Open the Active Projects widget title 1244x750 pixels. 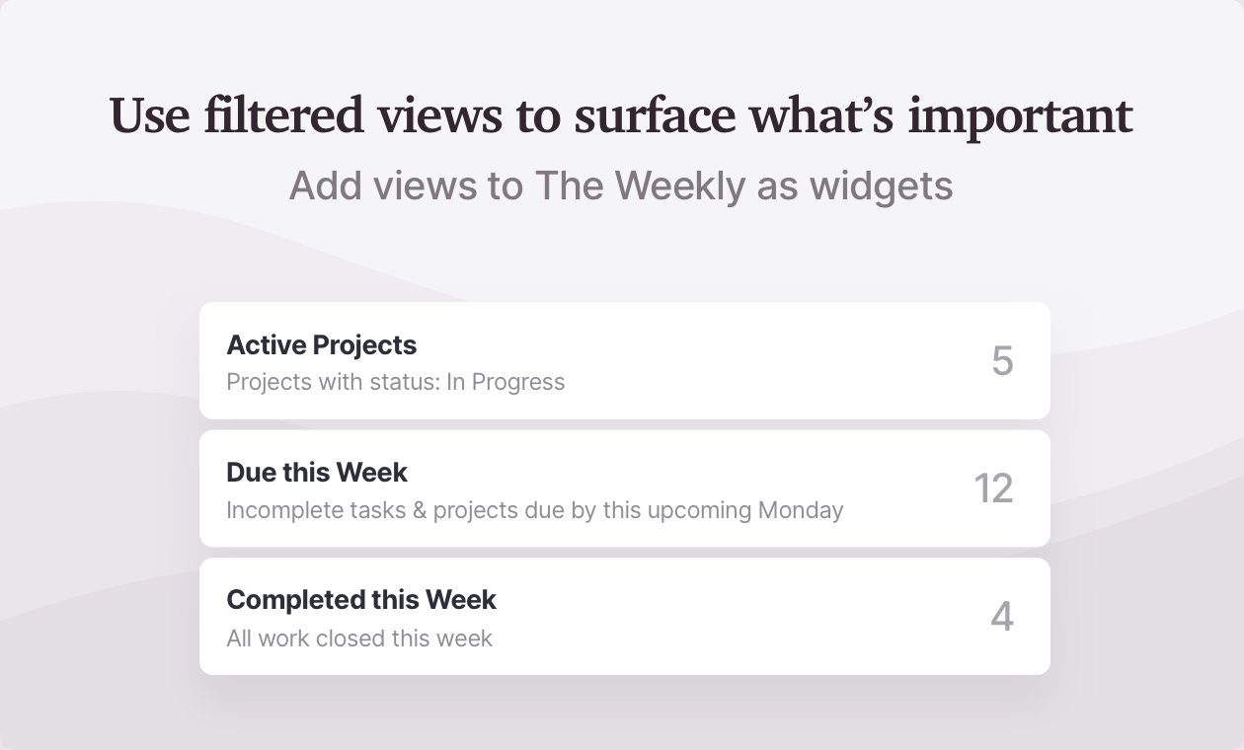click(322, 345)
